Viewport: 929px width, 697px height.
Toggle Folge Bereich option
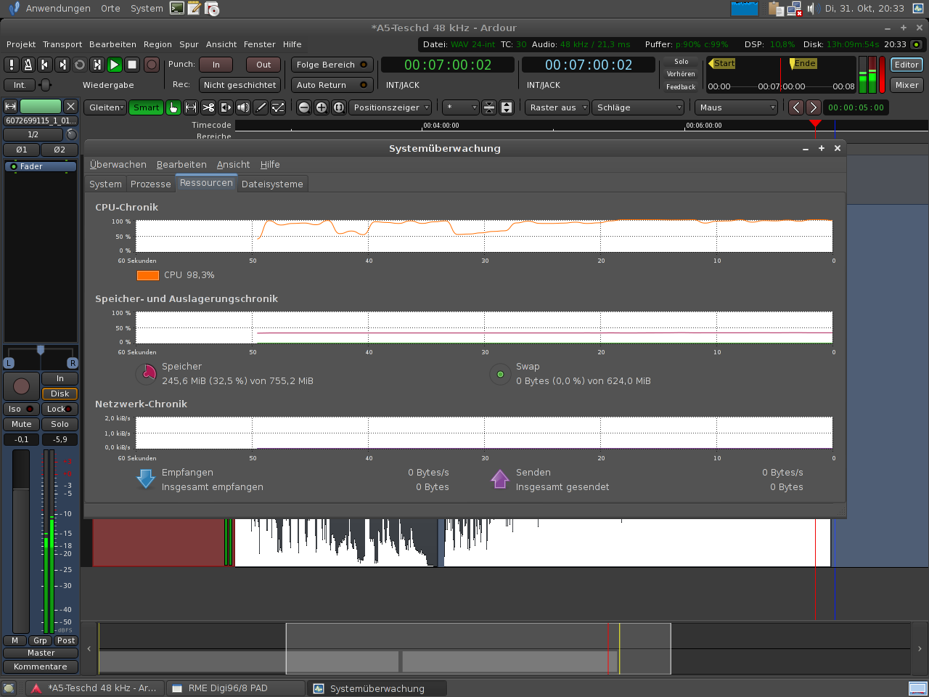[332, 65]
